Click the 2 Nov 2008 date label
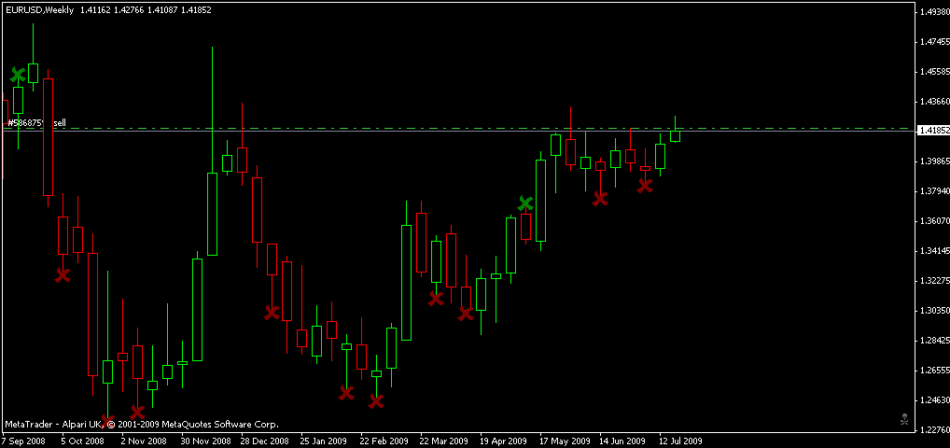Image resolution: width=950 pixels, height=448 pixels. coord(145,441)
